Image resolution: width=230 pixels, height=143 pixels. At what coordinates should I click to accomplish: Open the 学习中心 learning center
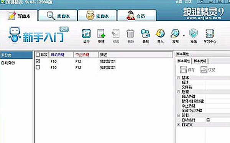point(210,36)
